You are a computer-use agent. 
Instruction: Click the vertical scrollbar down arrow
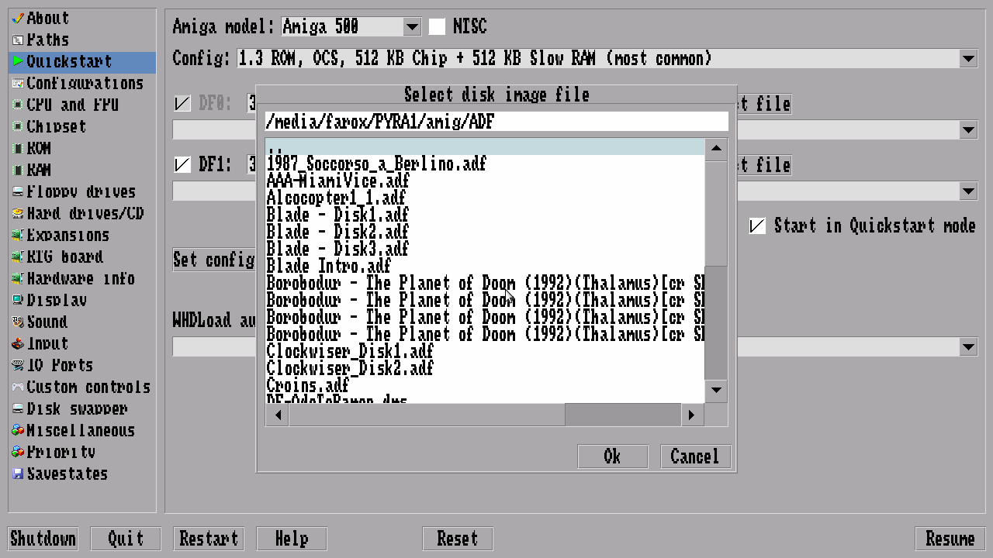click(x=716, y=390)
